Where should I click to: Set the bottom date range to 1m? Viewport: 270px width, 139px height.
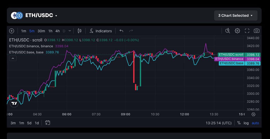pos(22,123)
